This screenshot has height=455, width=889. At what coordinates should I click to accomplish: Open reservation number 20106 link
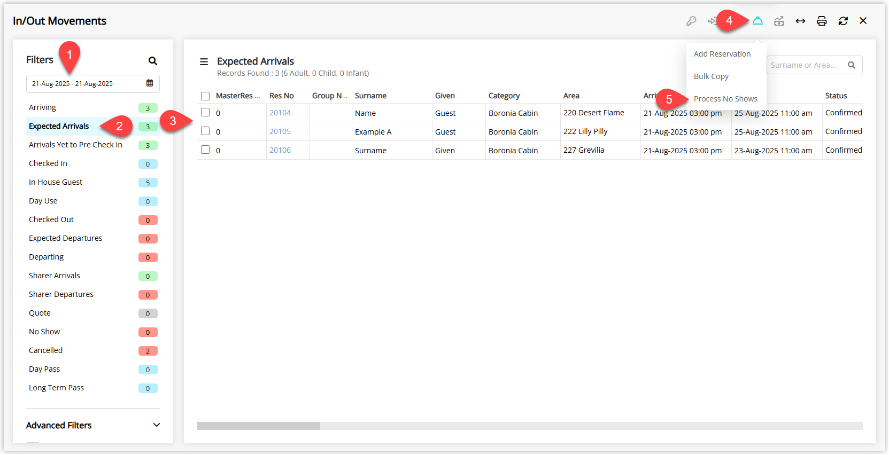tap(280, 150)
